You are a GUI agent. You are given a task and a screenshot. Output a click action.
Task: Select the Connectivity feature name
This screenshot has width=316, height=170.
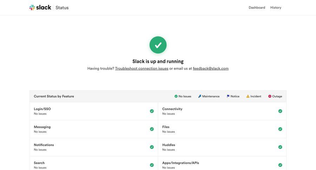point(172,109)
